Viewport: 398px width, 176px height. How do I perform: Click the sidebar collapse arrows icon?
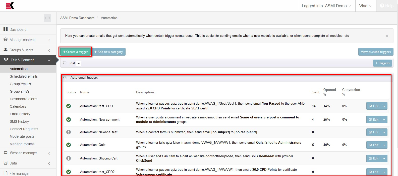[47, 18]
